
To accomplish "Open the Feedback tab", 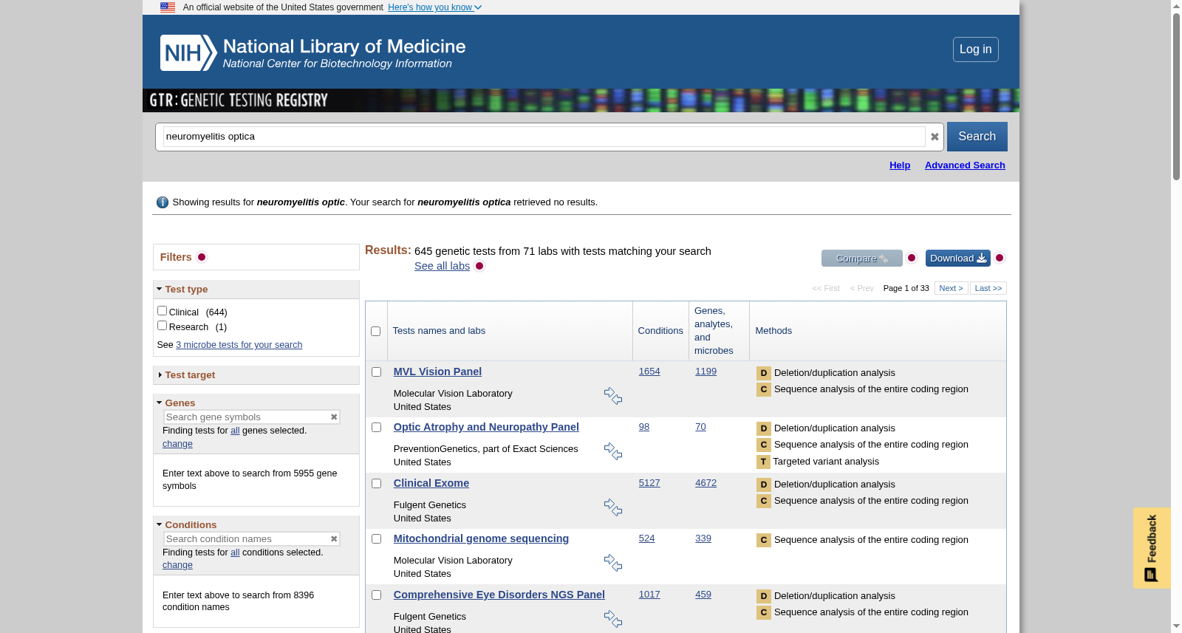I will [1152, 548].
